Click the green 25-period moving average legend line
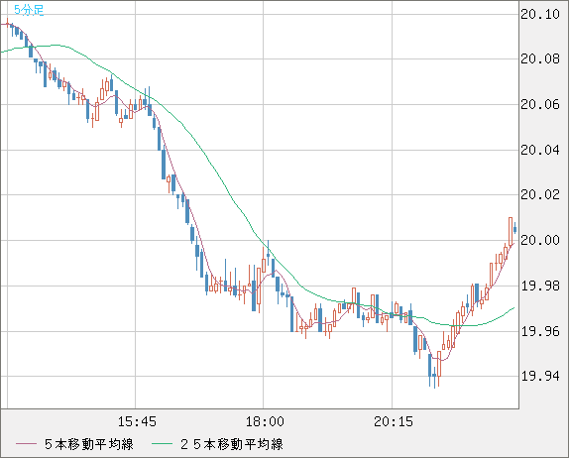This screenshot has height=458, width=569. pos(162,444)
